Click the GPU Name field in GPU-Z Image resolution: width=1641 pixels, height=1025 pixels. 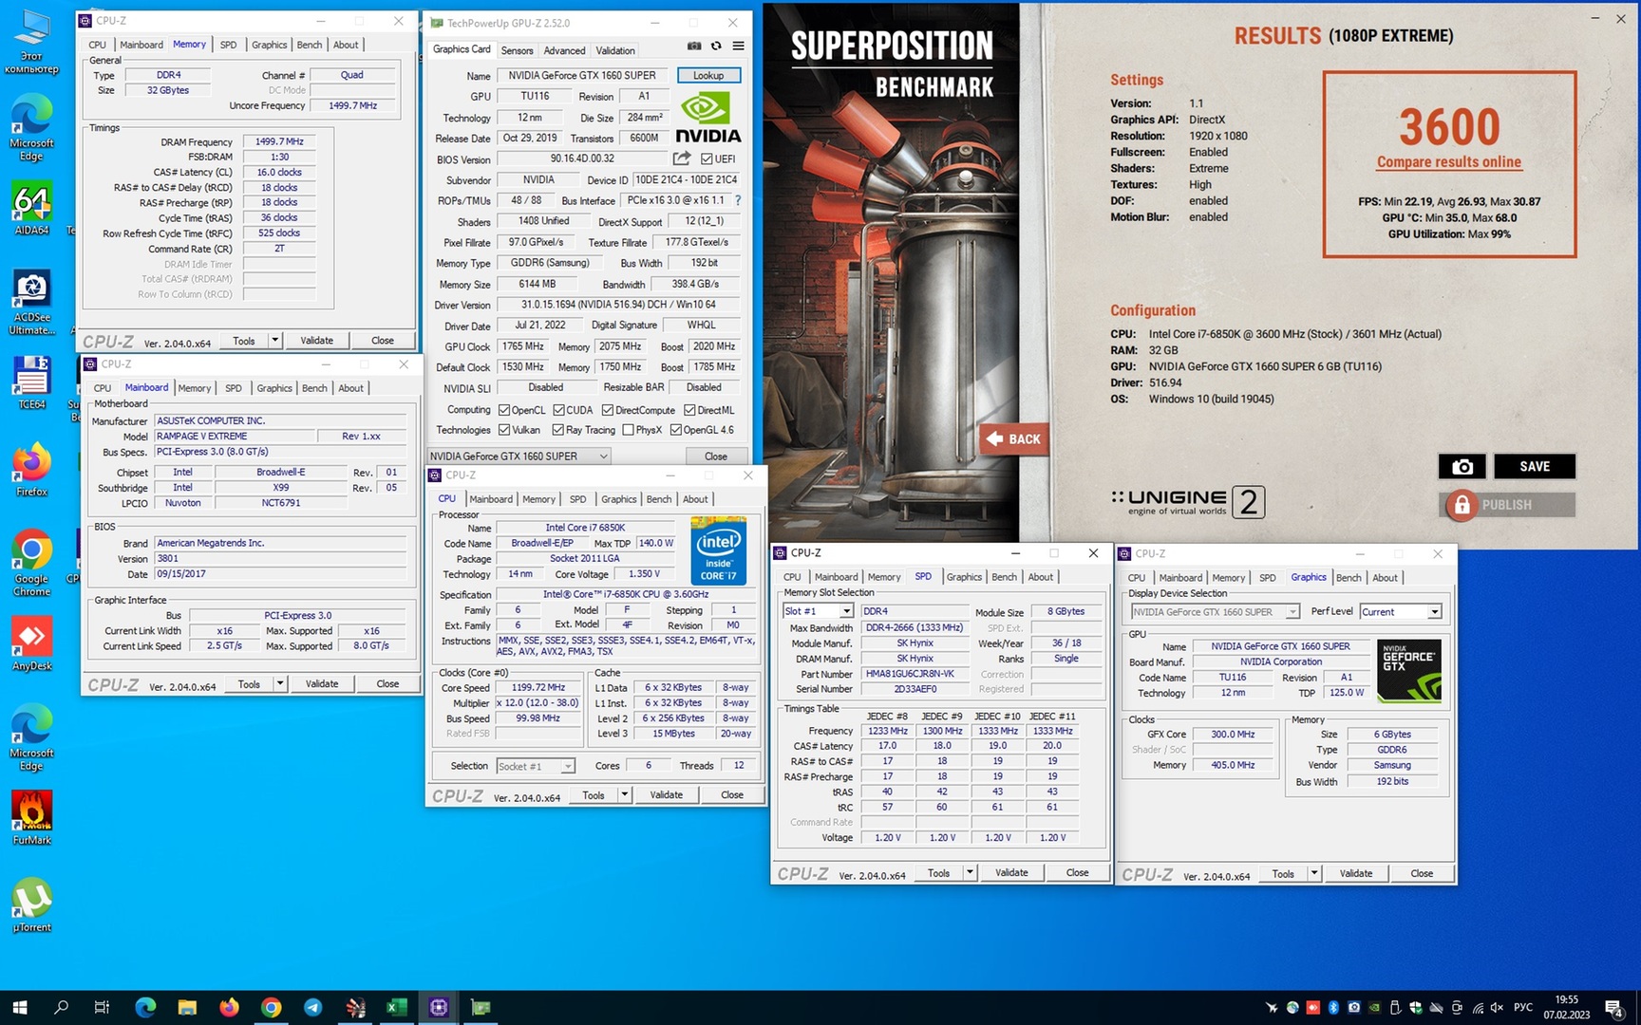[582, 75]
